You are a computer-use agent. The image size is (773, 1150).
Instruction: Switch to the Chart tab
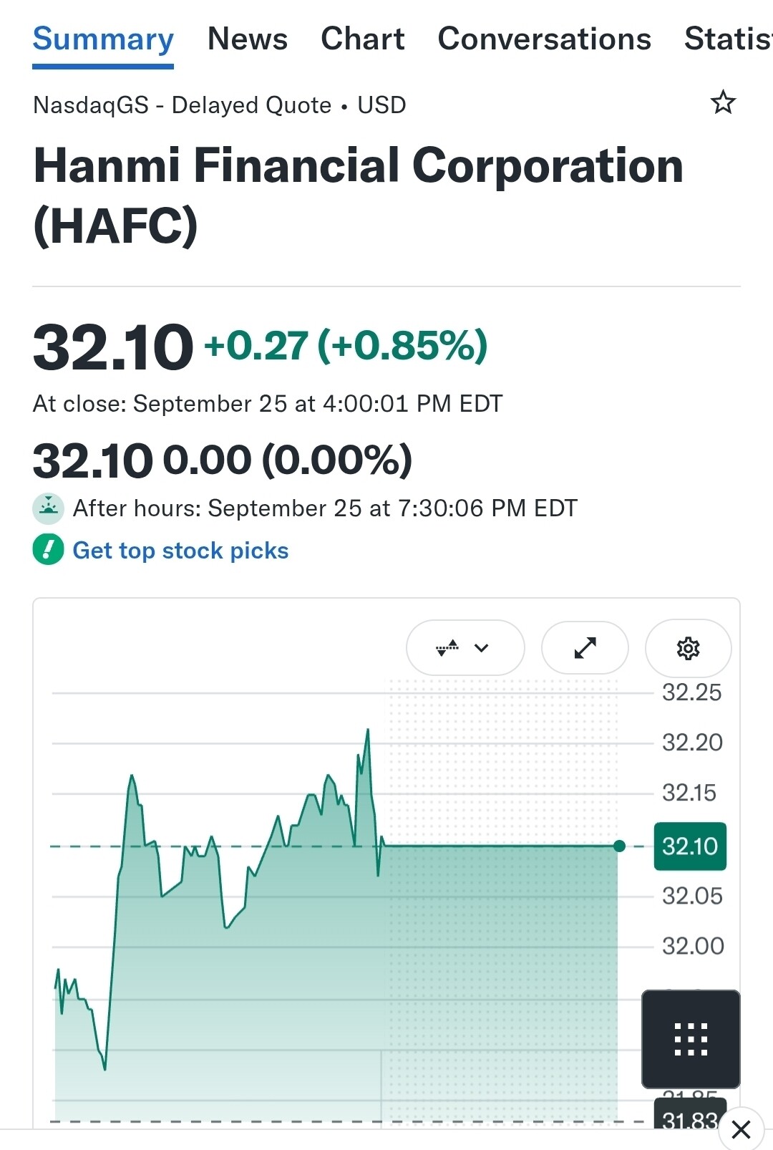click(363, 39)
